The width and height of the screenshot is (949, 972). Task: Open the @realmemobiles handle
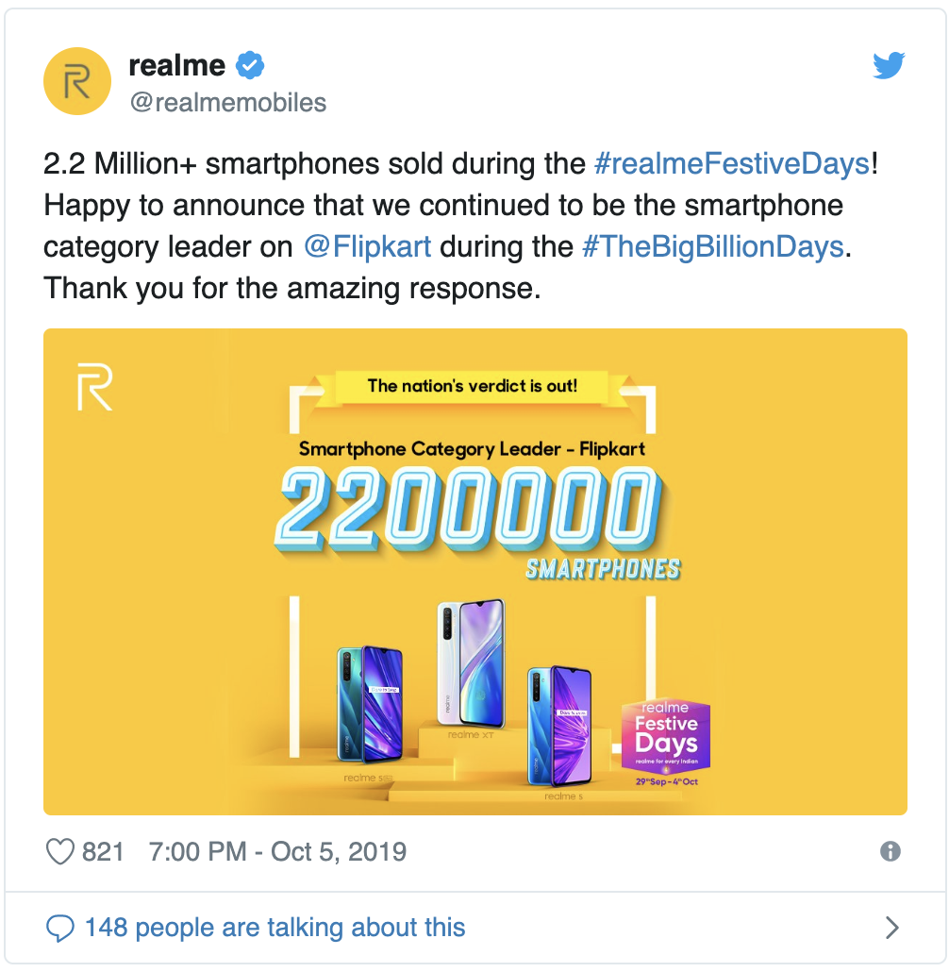pos(227,102)
